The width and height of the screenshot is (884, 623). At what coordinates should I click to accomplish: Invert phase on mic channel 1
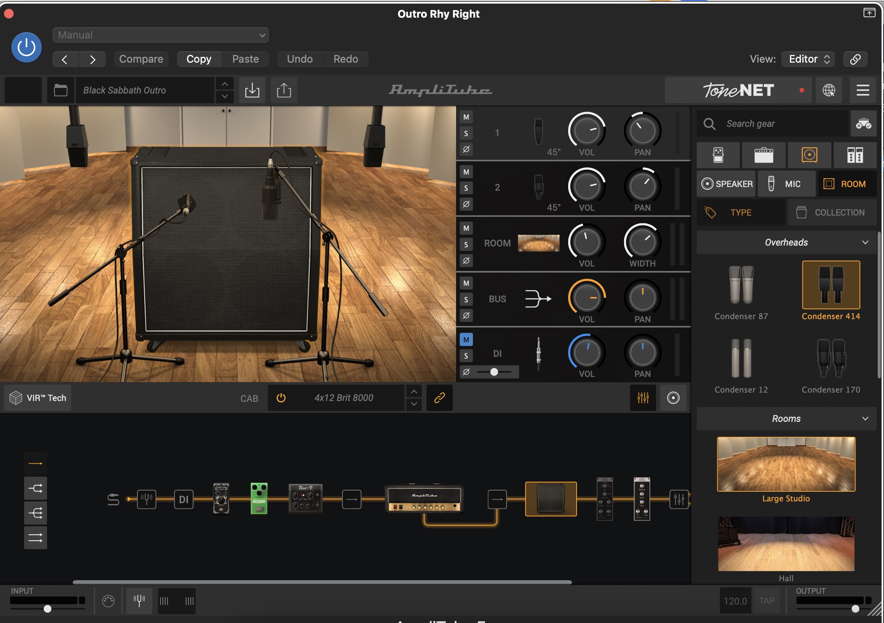click(x=466, y=149)
